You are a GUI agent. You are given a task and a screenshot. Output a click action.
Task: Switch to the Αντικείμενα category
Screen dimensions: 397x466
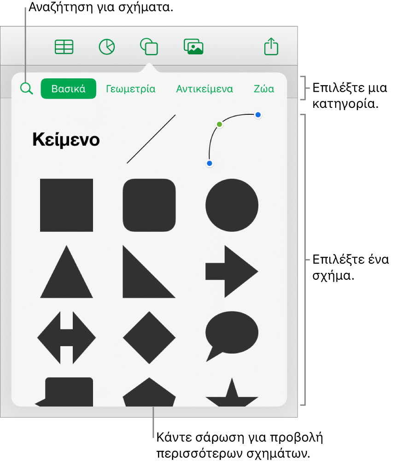[x=204, y=89]
